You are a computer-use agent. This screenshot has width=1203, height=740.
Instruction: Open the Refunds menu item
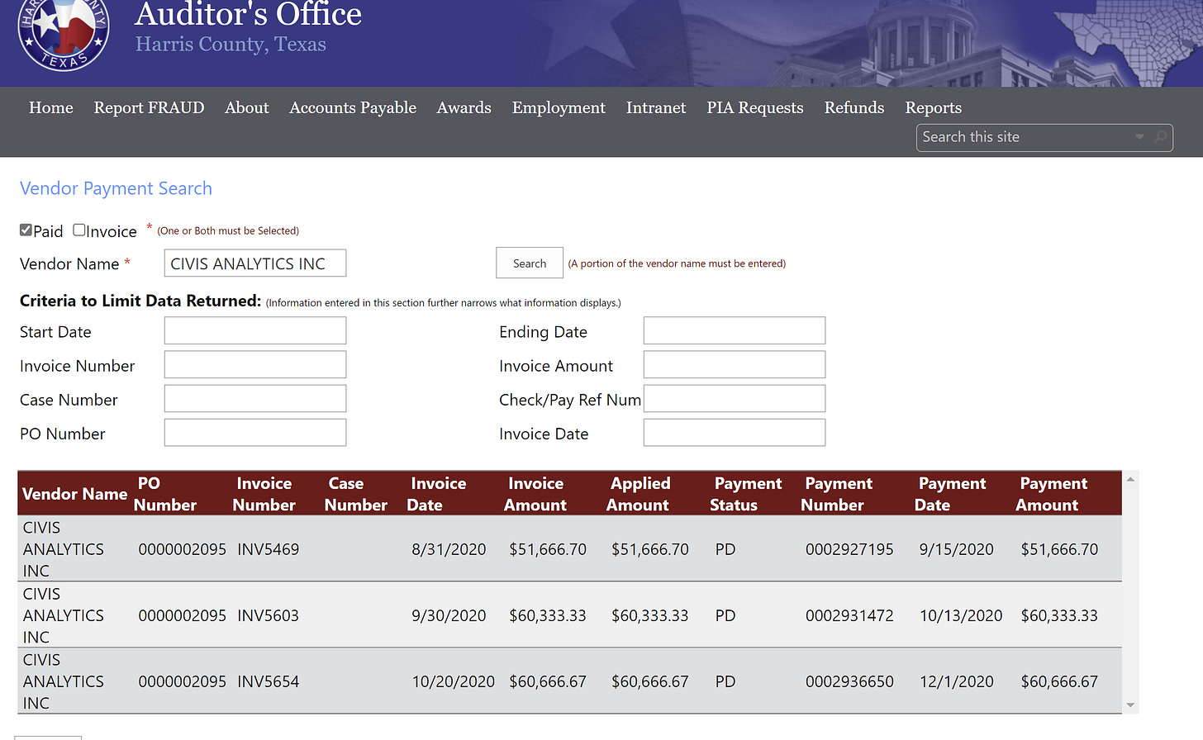854,108
